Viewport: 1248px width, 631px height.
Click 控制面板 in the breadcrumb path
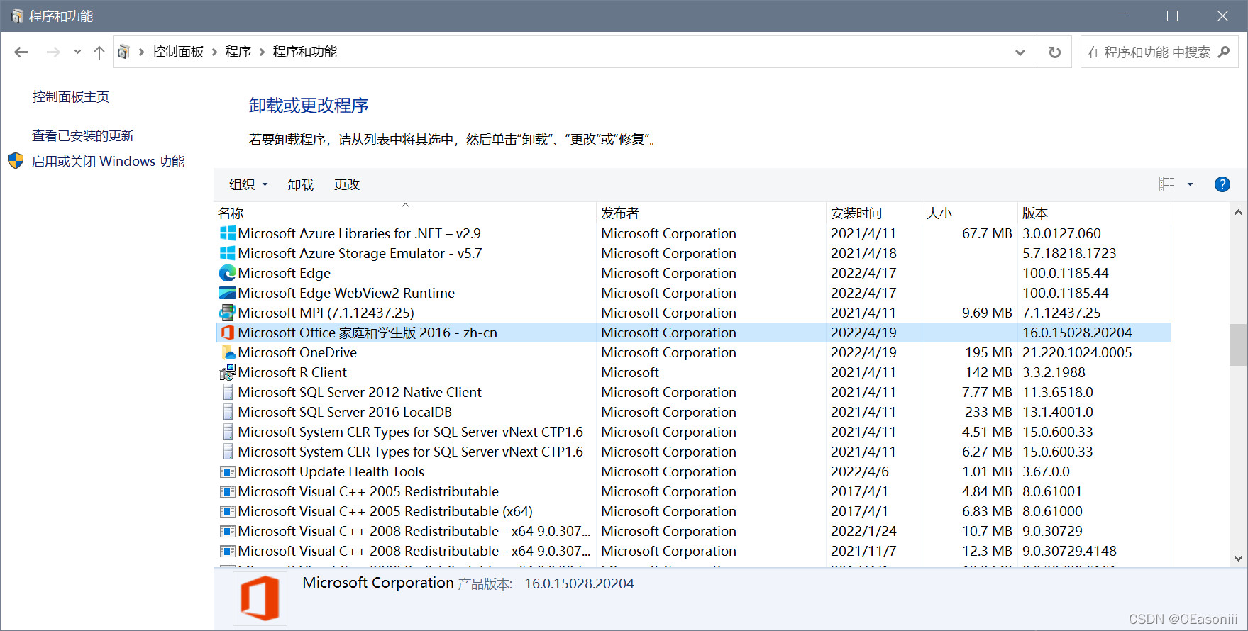[x=178, y=52]
